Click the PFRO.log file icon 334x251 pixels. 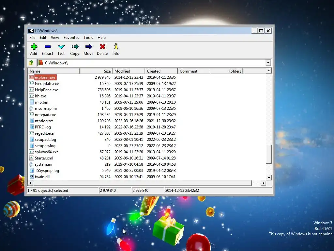(x=32, y=127)
